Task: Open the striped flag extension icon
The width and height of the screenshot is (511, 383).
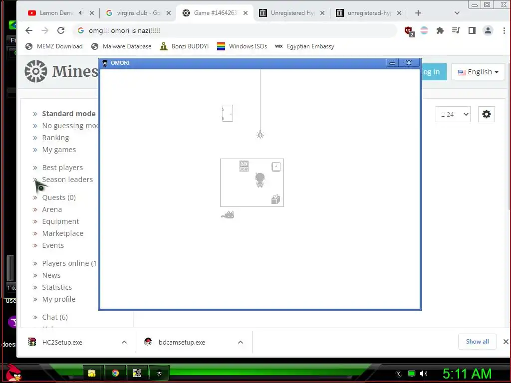Action: (424, 30)
